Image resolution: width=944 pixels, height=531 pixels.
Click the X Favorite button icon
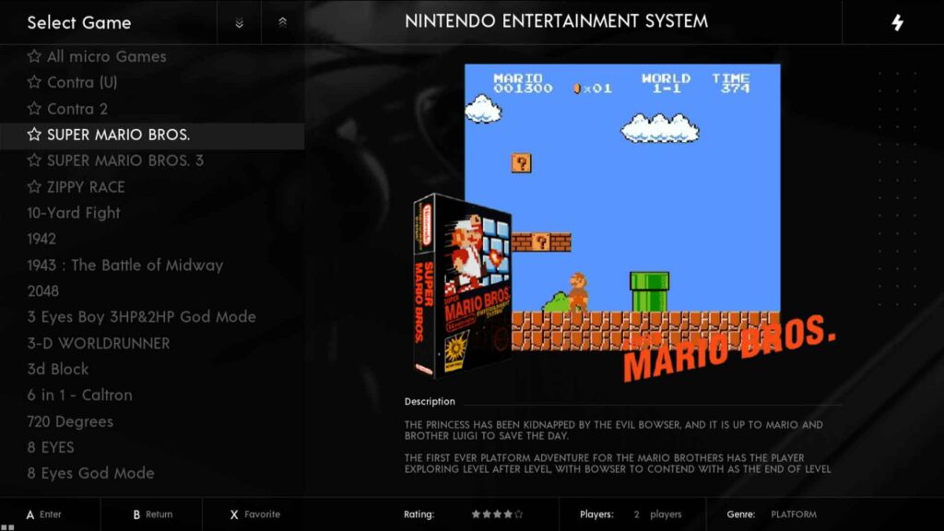tap(234, 514)
